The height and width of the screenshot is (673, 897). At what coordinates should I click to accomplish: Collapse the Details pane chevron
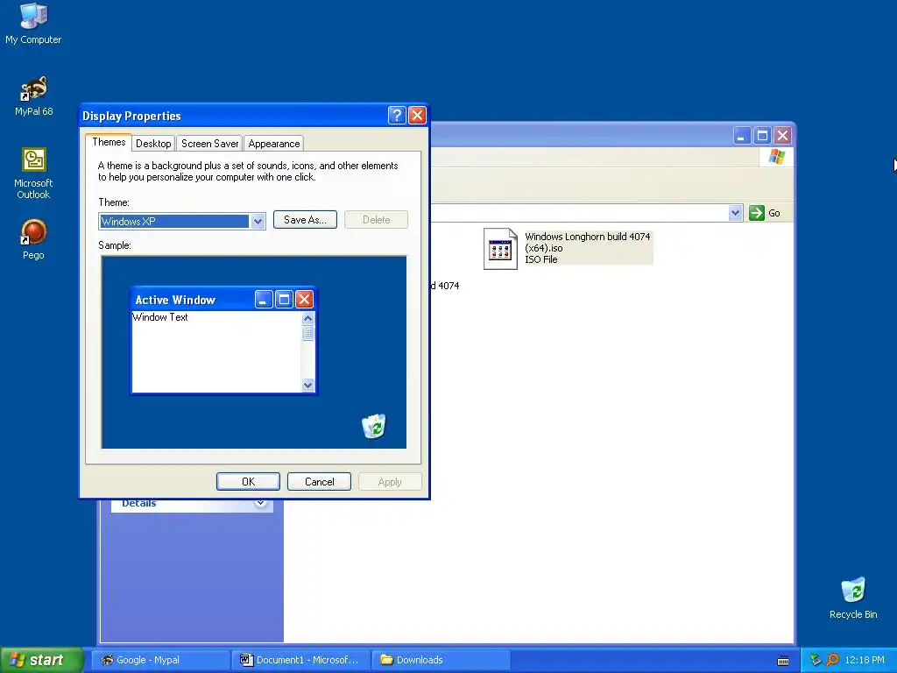[261, 502]
